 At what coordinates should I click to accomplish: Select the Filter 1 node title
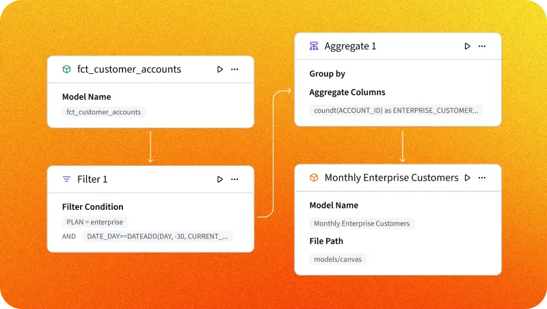point(92,179)
